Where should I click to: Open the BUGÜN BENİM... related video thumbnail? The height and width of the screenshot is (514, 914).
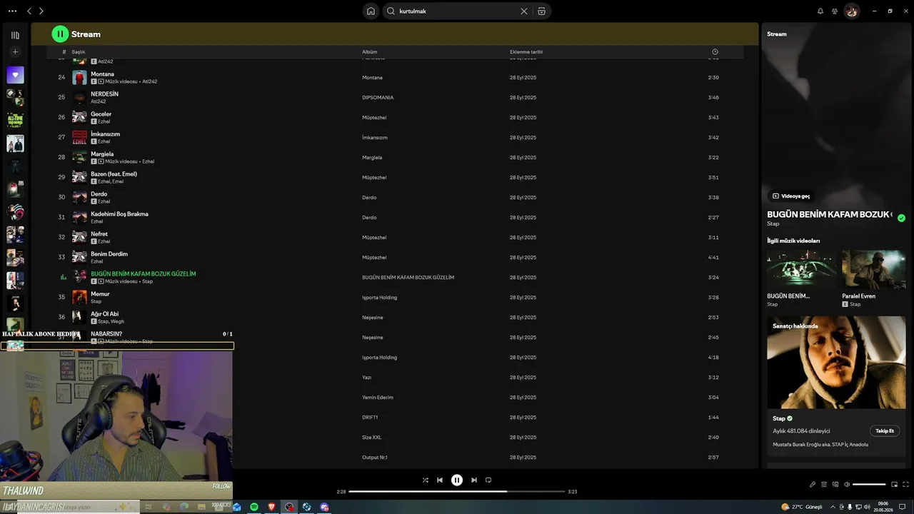point(802,269)
